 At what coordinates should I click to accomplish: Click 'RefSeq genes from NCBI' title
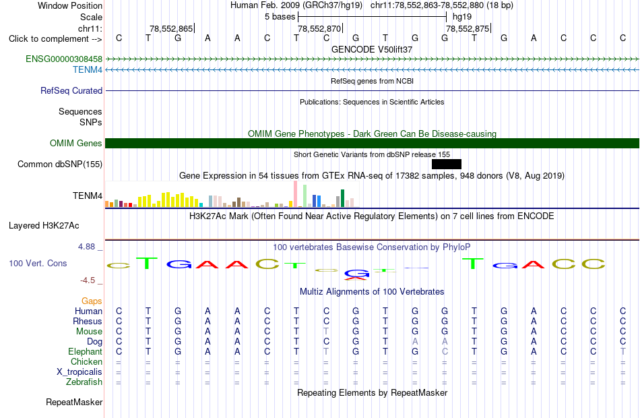372,81
